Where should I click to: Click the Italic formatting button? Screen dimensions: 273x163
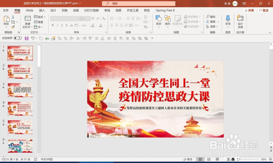(x=57, y=25)
